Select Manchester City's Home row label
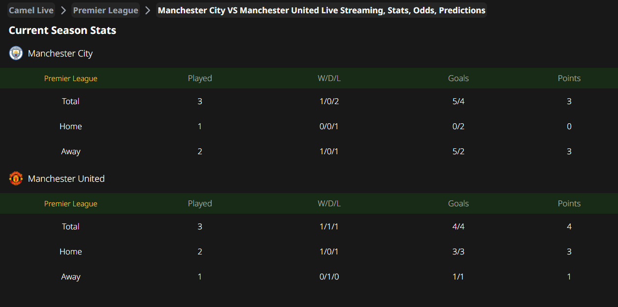Image resolution: width=618 pixels, height=307 pixels. pos(70,126)
